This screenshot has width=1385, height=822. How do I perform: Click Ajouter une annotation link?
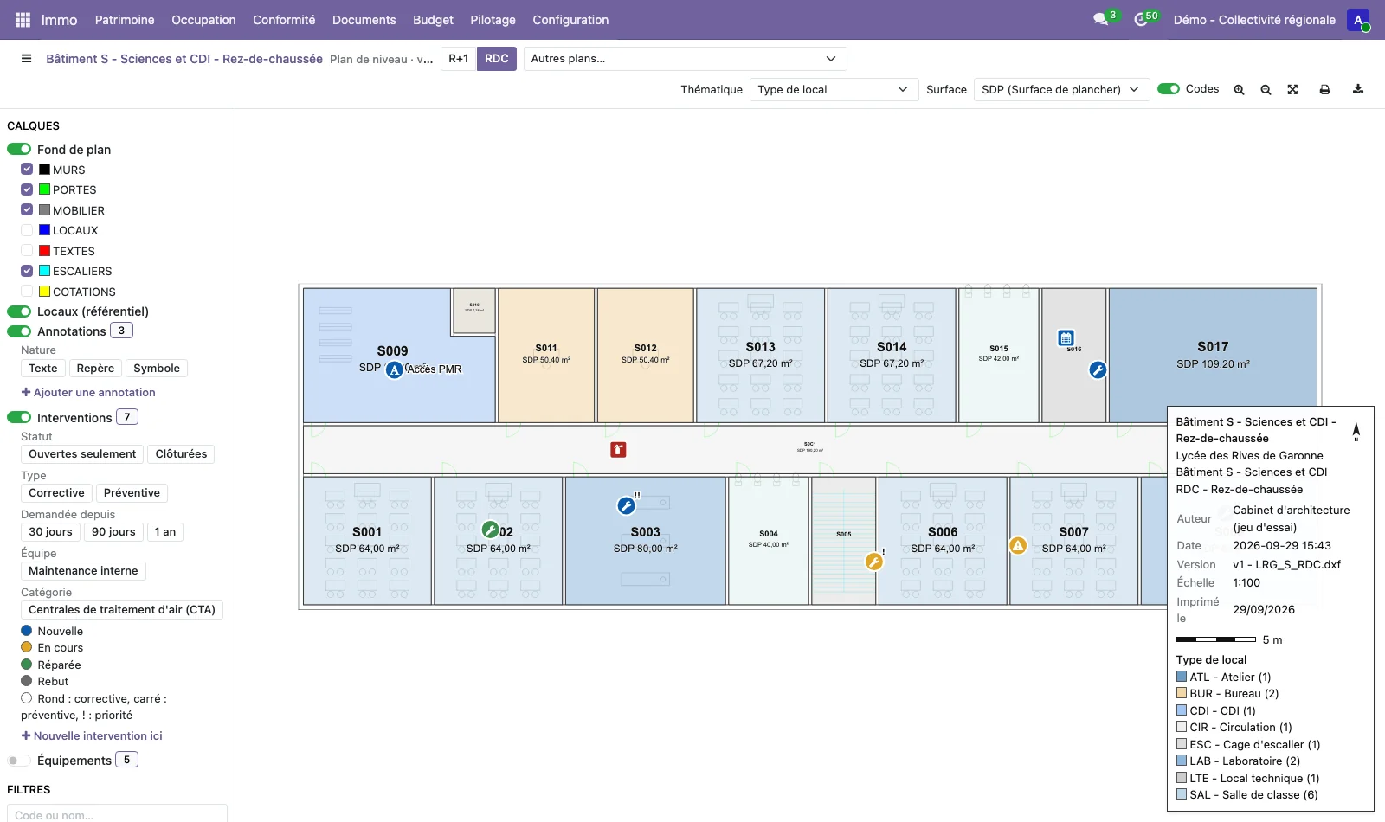point(88,392)
